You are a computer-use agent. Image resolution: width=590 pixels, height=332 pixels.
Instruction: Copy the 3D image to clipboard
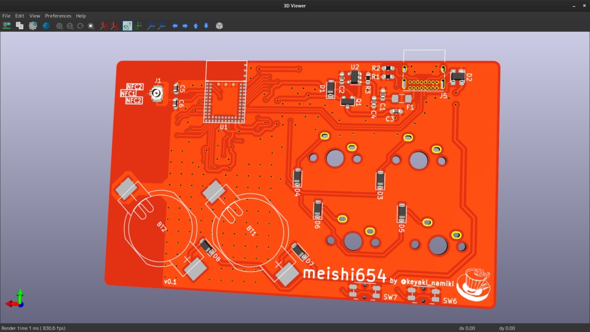pyautogui.click(x=19, y=25)
